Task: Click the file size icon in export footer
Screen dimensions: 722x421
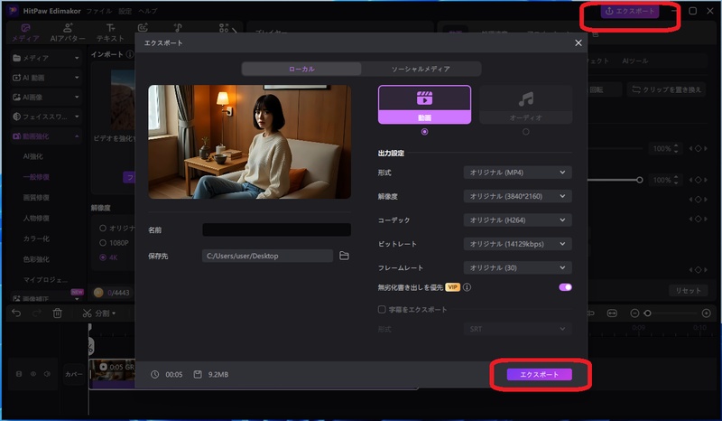Action: 198,374
